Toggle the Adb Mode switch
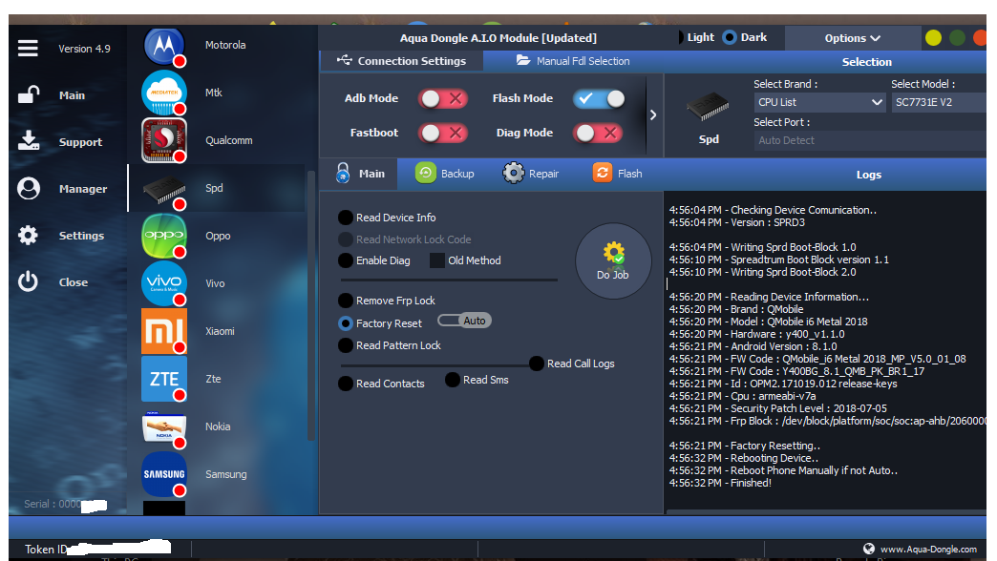The height and width of the screenshot is (561, 997). [443, 98]
